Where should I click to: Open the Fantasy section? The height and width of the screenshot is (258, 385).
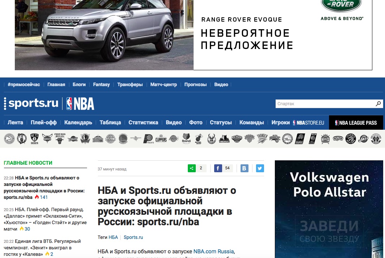point(101,85)
